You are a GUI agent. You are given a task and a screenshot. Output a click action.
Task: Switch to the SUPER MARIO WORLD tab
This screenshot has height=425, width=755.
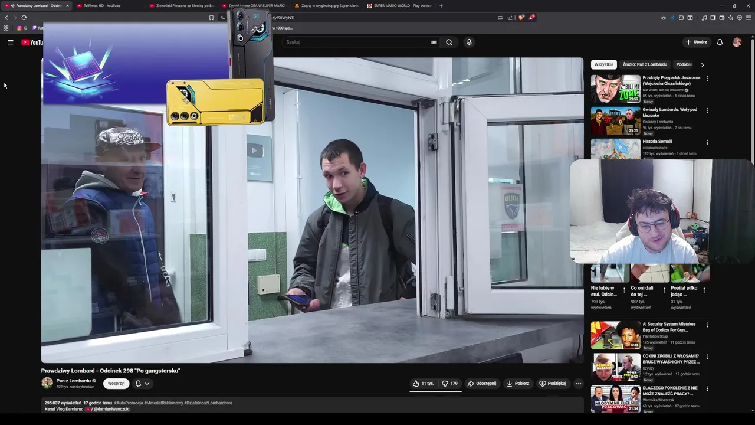coord(399,6)
